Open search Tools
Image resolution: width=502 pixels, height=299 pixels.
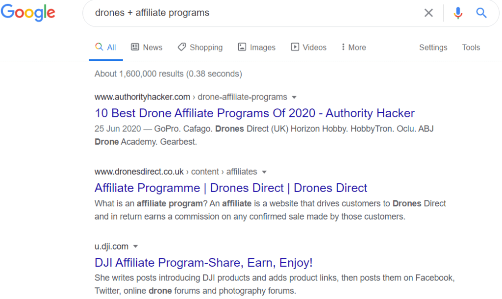(471, 48)
